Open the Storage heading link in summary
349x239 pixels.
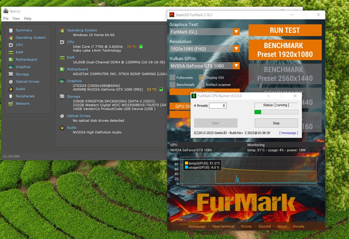(73, 97)
